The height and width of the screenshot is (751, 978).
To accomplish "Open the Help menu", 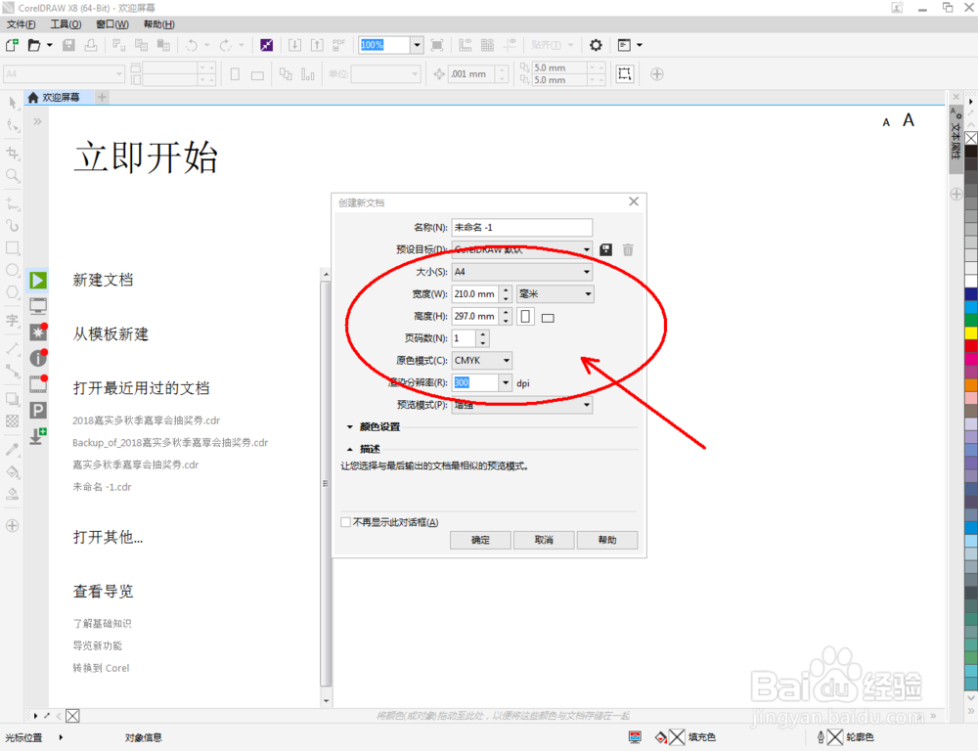I will 159,24.
